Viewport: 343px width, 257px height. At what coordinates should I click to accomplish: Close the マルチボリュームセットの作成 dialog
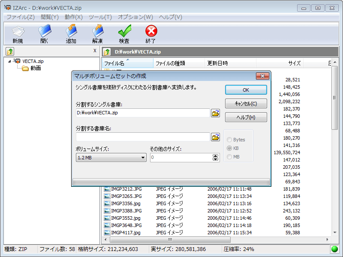click(262, 76)
